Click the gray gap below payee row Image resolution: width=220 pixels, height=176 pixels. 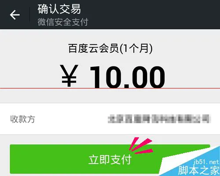[110, 139]
